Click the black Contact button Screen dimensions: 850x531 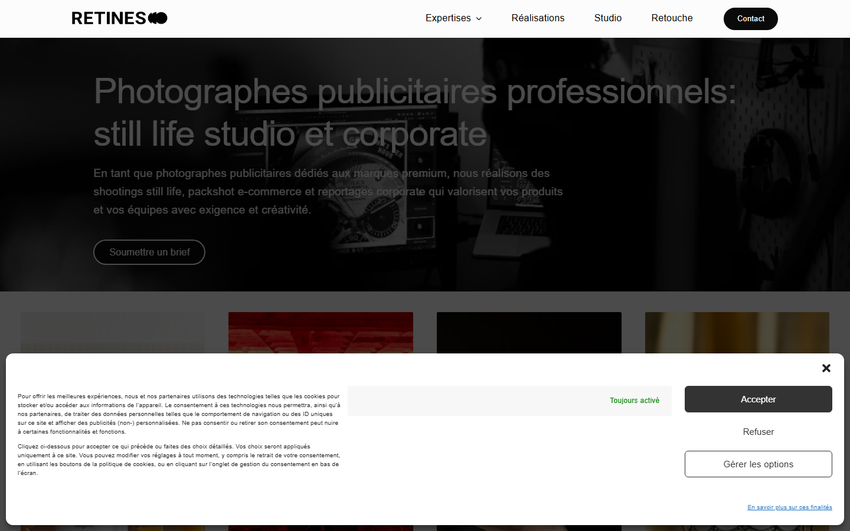pyautogui.click(x=751, y=19)
